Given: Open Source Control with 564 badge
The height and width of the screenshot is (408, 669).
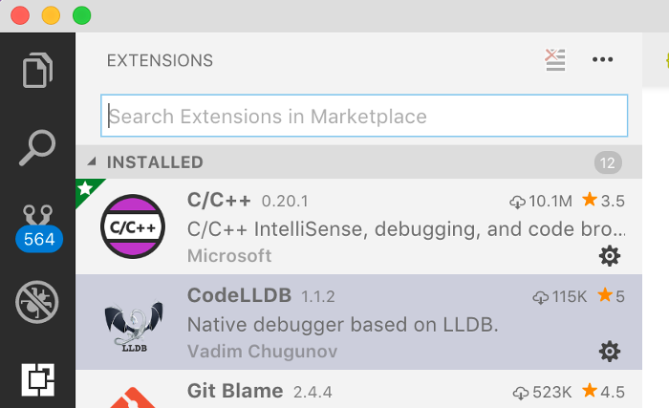Looking at the screenshot, I should pyautogui.click(x=38, y=228).
